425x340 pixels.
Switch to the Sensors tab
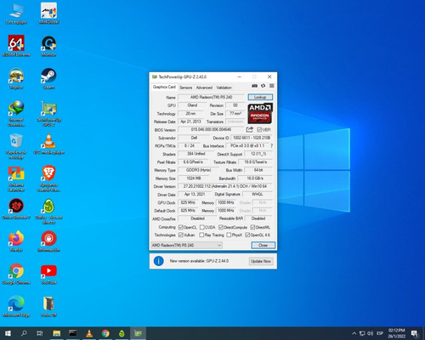tap(185, 88)
